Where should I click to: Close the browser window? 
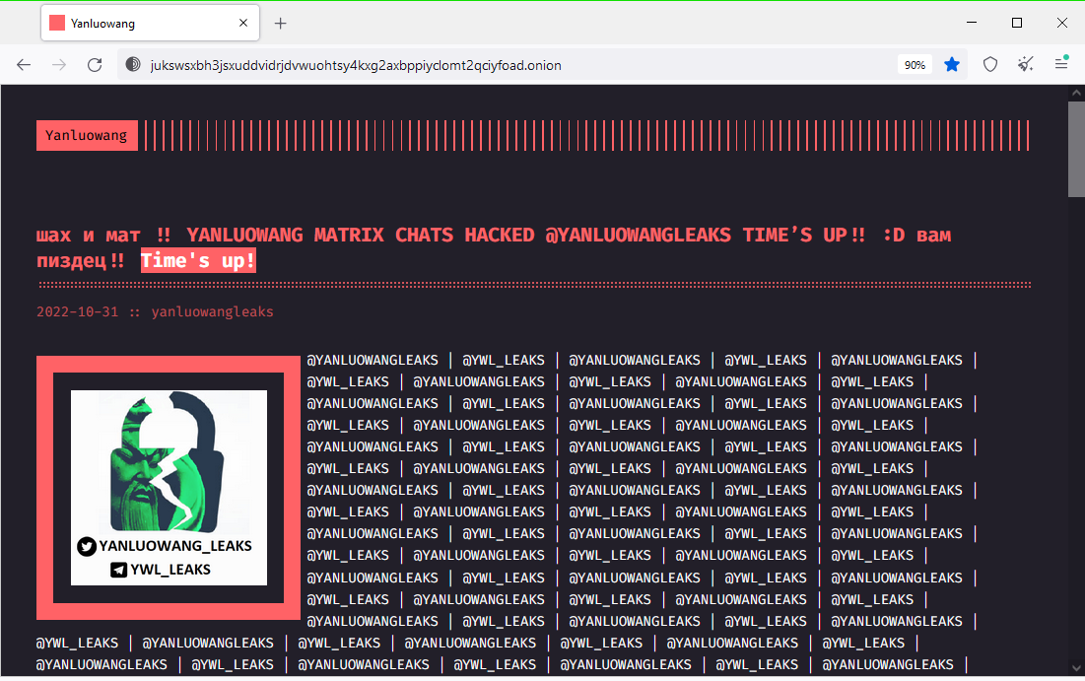coord(1062,23)
